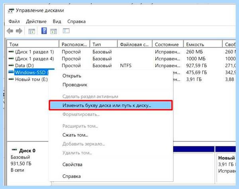Click the 260 МБ capacity cell
239x189 pixels.
pos(194,52)
